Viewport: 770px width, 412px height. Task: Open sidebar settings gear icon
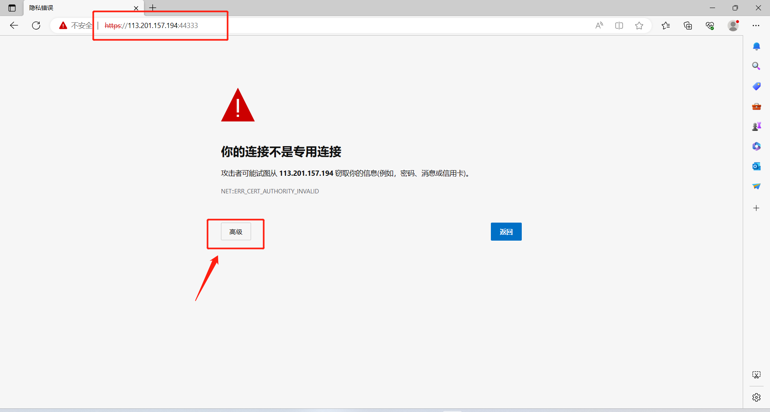[x=756, y=397]
